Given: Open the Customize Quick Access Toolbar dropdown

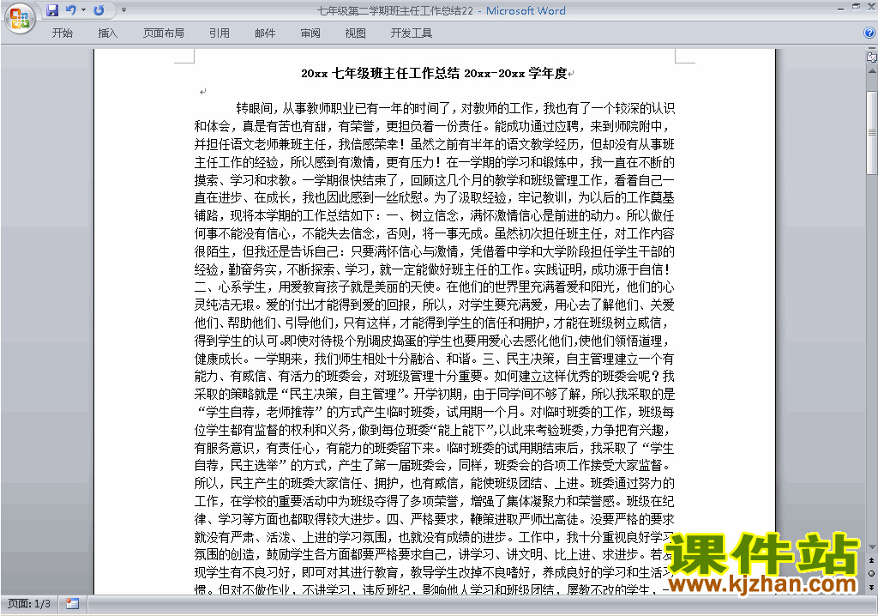Looking at the screenshot, I should [123, 10].
